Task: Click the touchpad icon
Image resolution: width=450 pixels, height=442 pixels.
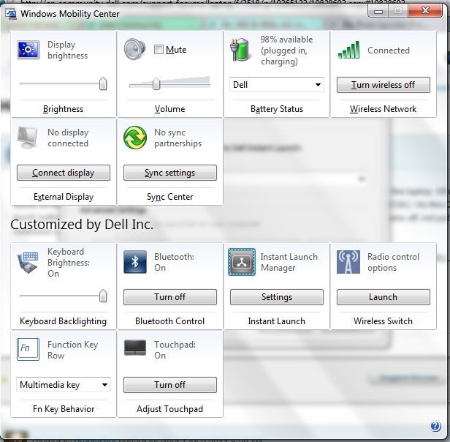Action: click(x=135, y=348)
